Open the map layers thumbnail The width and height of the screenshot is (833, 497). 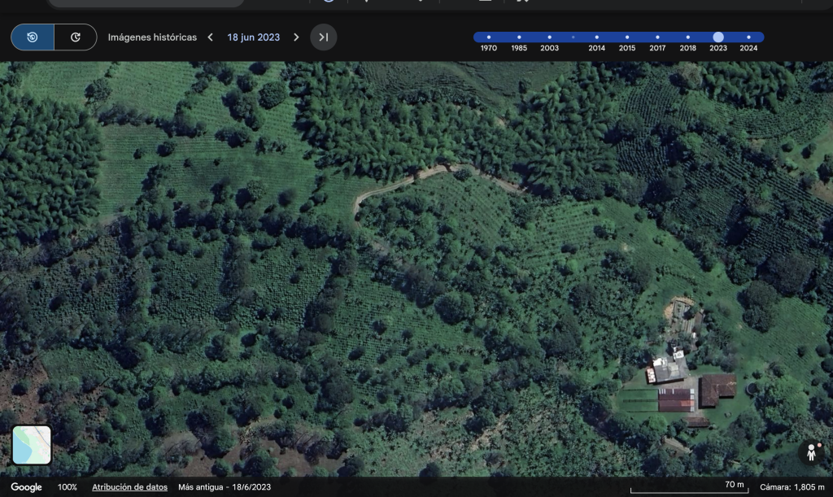click(32, 445)
